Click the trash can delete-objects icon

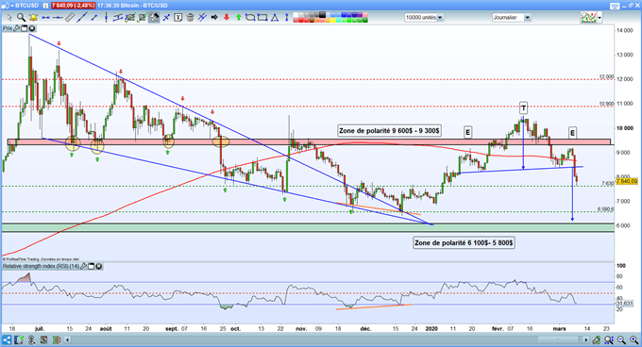(190, 18)
